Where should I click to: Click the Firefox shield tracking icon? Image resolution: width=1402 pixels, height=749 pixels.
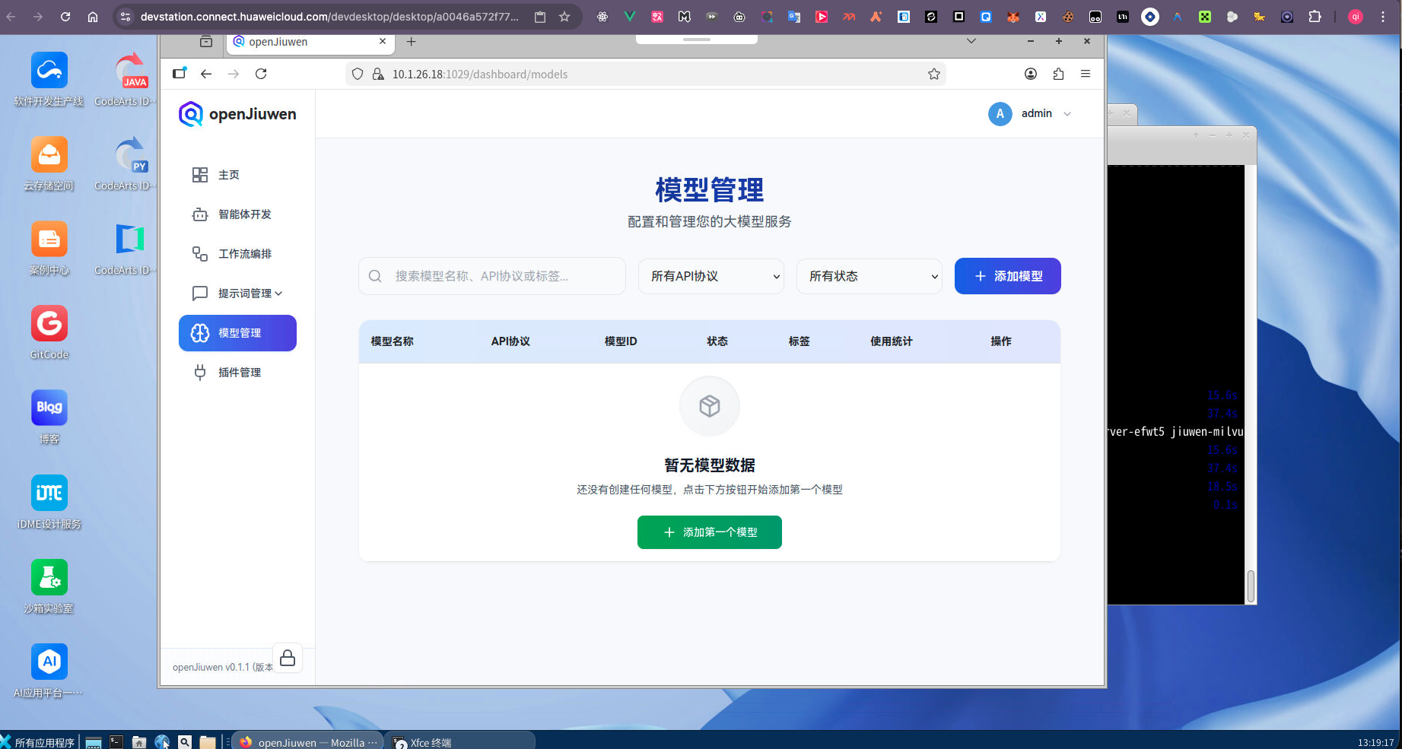(x=358, y=74)
